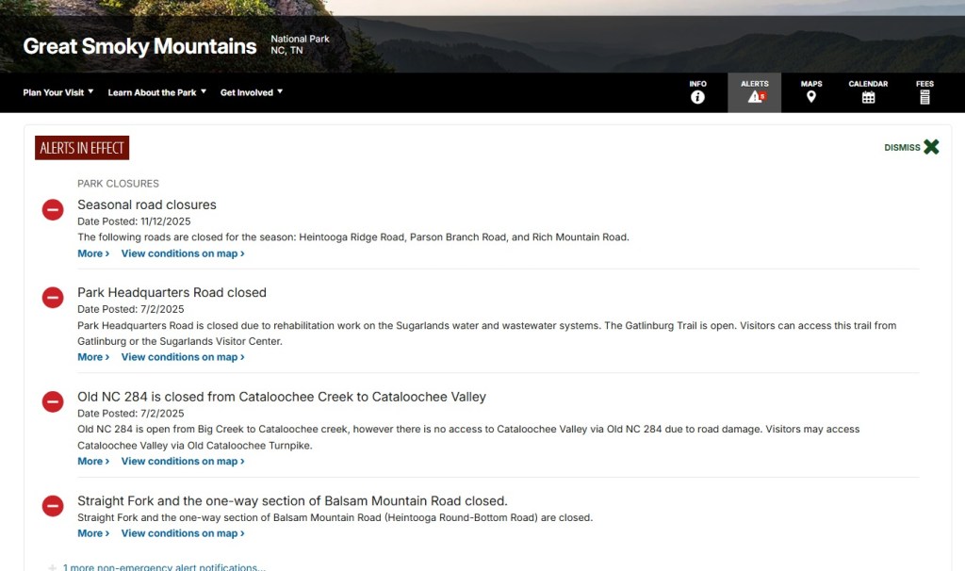Open the Maps location pin icon
This screenshot has width=965, height=571.
pyautogui.click(x=811, y=97)
